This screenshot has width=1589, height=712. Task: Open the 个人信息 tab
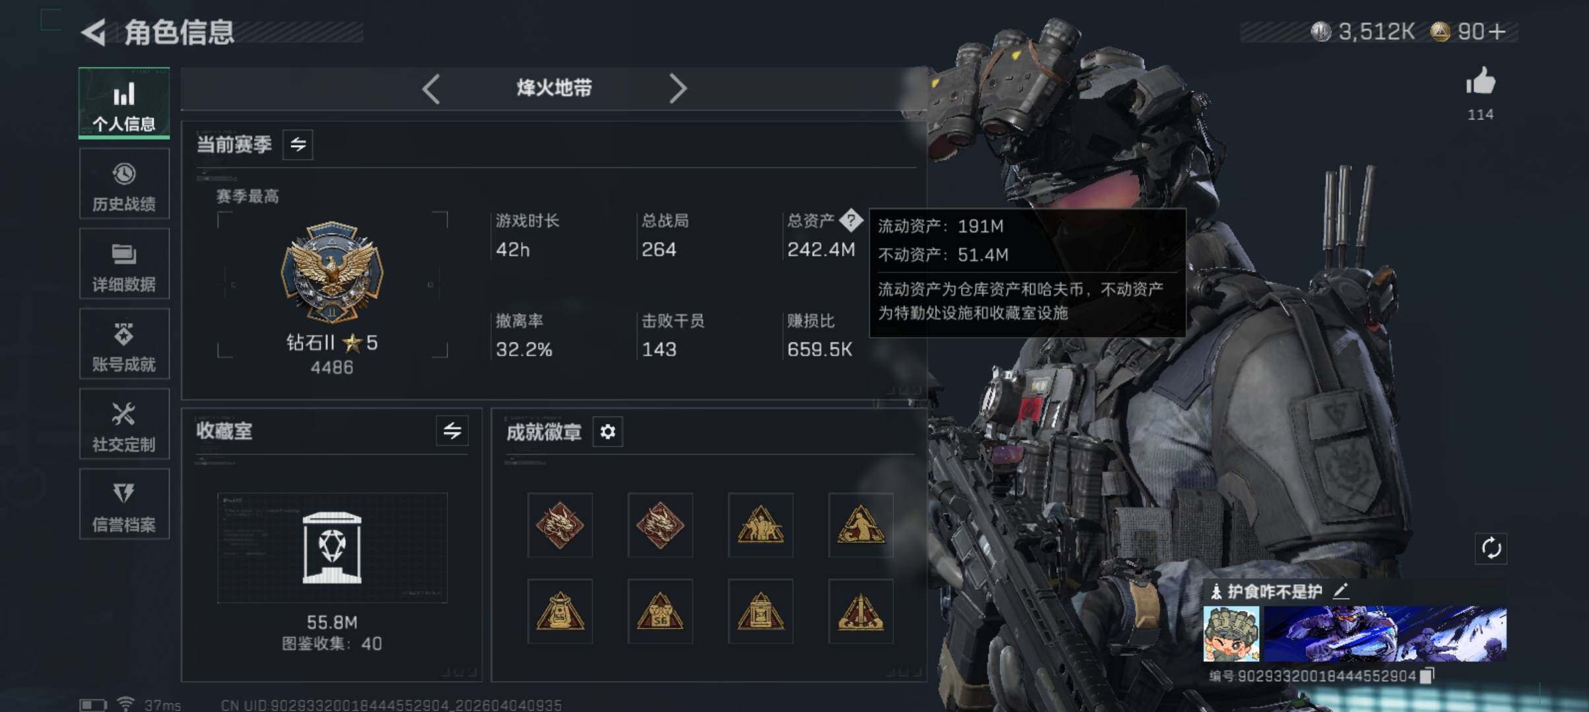point(124,103)
